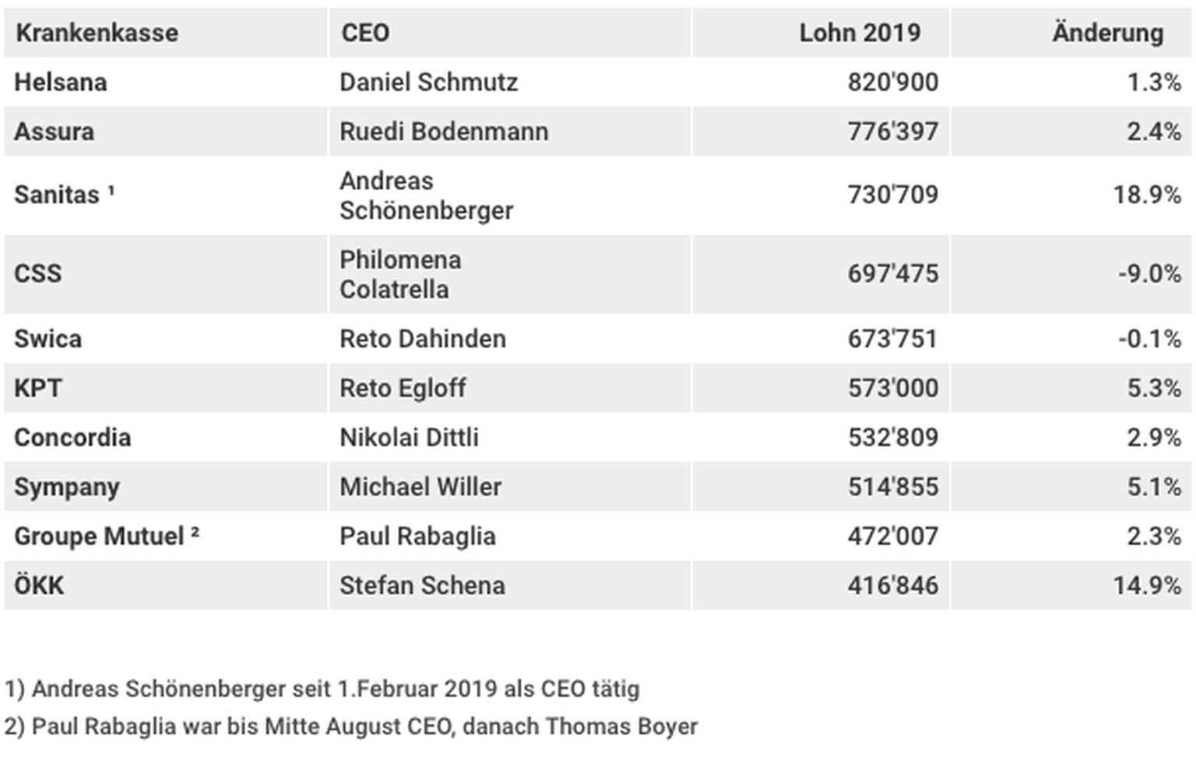1196x758 pixels.
Task: Click ÖKK change value 14.9%
Action: point(1146,585)
